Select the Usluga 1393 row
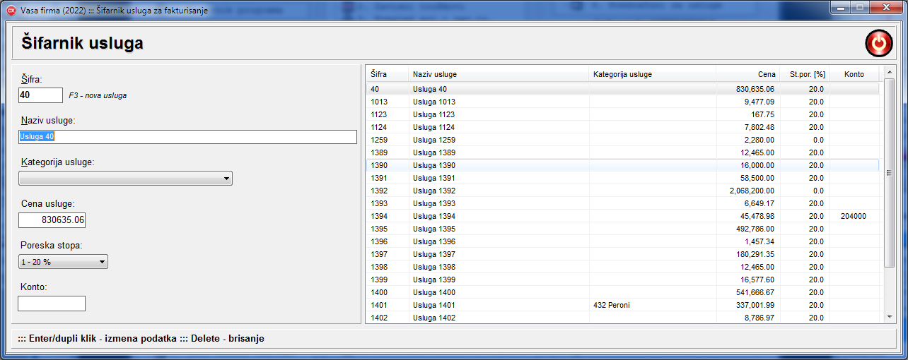 [622, 203]
